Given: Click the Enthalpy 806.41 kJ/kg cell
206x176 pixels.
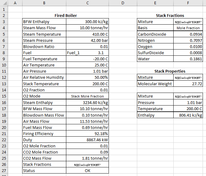Looking at the screenshot, I should 188,115.
